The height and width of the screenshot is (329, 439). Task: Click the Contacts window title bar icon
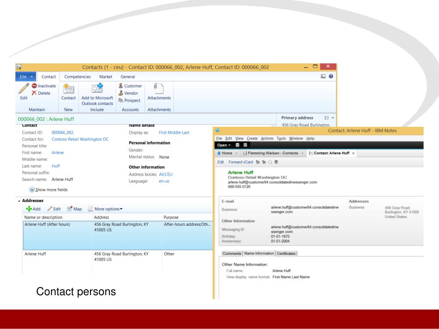pos(19,67)
